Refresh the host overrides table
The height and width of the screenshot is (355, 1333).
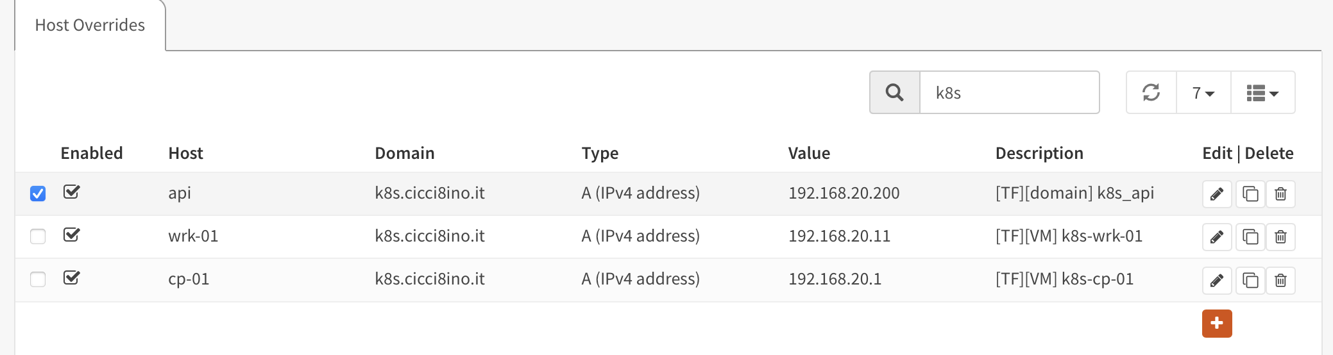(1151, 93)
